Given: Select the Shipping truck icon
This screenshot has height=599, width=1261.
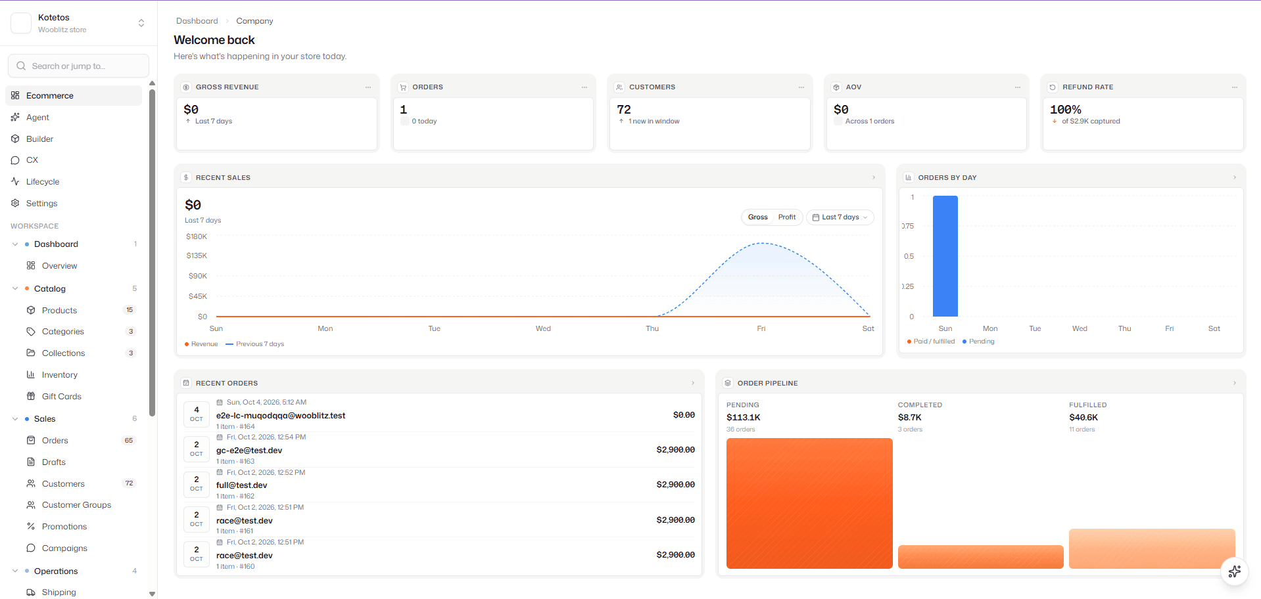Looking at the screenshot, I should [x=31, y=592].
